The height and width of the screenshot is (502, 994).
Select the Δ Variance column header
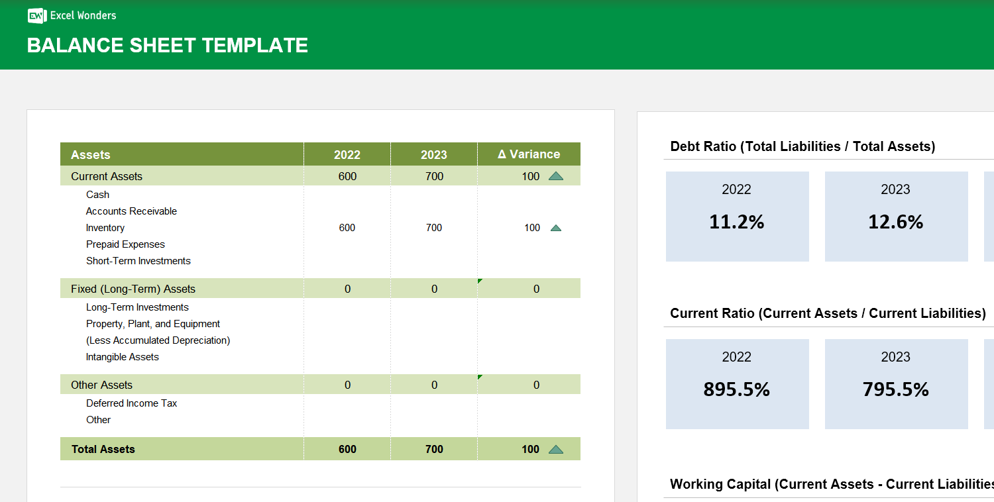[528, 154]
